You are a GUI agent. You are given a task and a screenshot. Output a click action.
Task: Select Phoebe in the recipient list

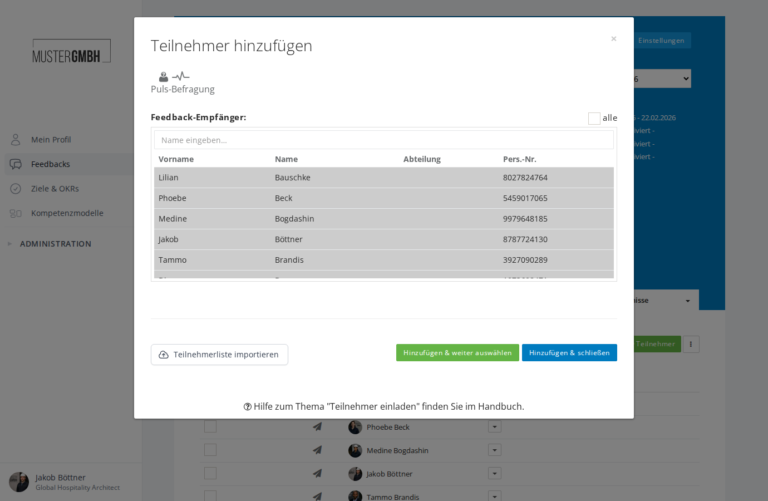point(173,198)
